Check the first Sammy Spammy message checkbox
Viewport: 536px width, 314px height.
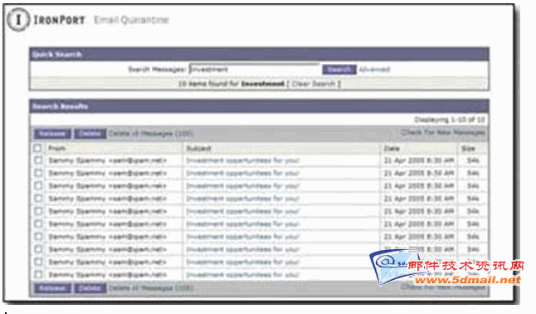point(38,160)
